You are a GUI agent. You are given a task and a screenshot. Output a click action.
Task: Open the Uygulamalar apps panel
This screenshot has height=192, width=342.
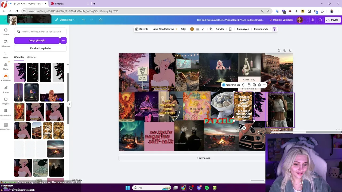(6, 113)
